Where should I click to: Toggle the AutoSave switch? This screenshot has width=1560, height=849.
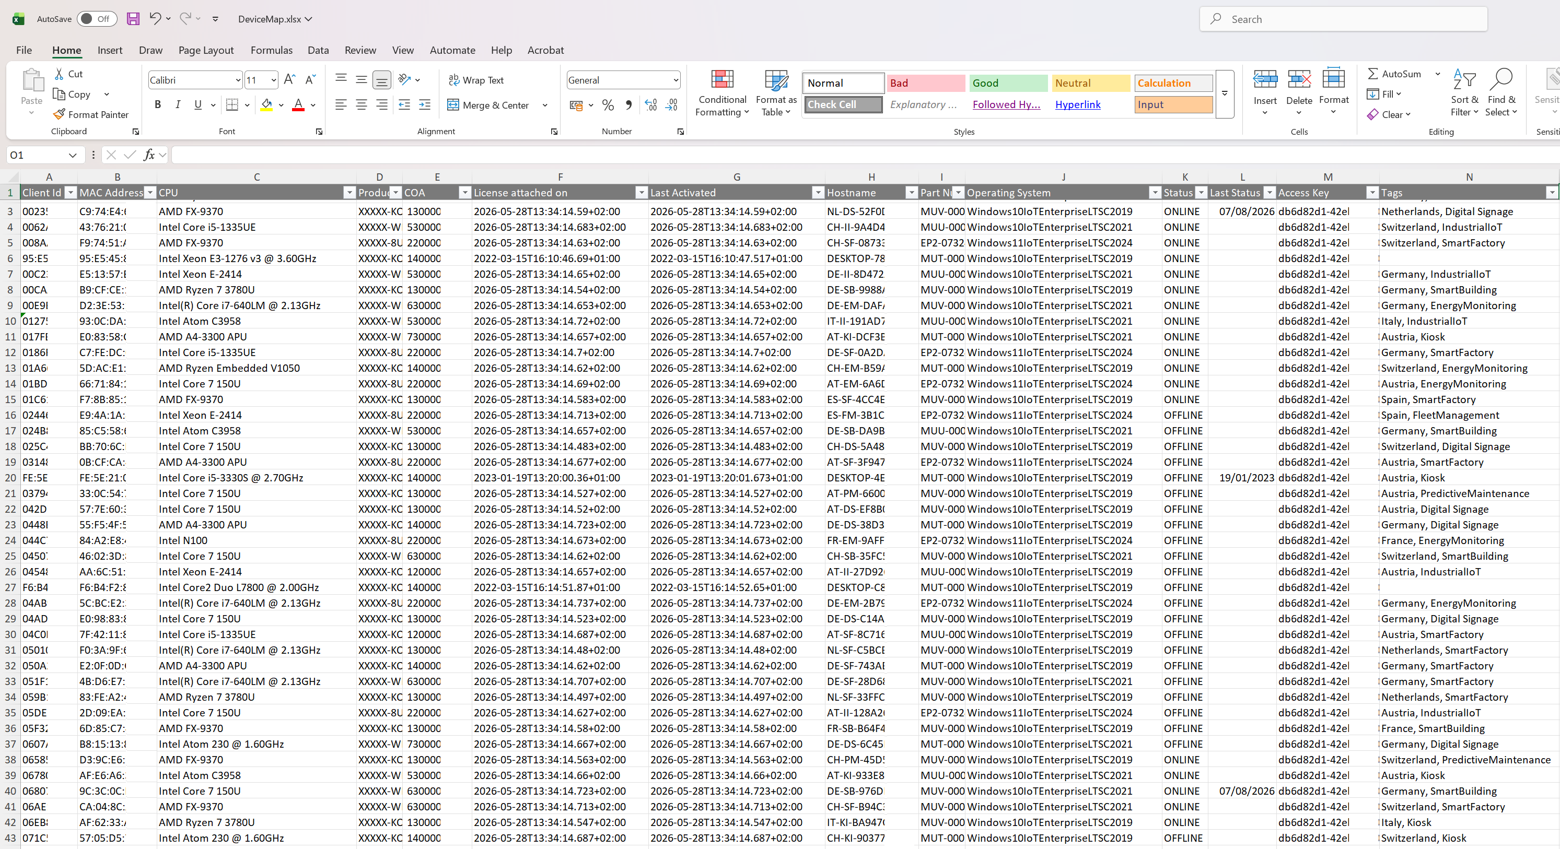tap(96, 19)
